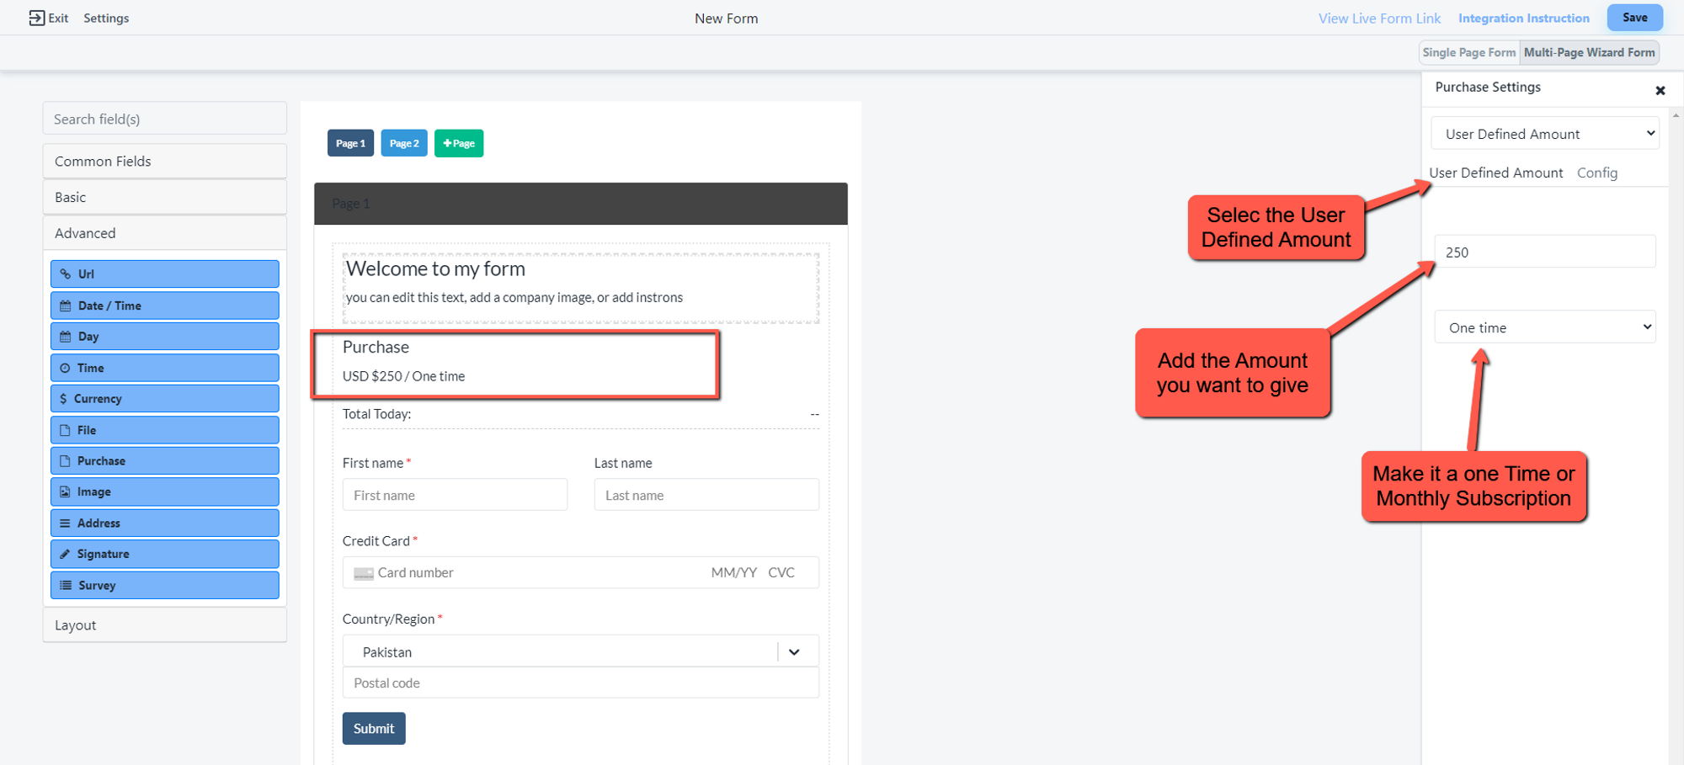Switch to Multi-Page Wizard Form mode

tap(1589, 52)
